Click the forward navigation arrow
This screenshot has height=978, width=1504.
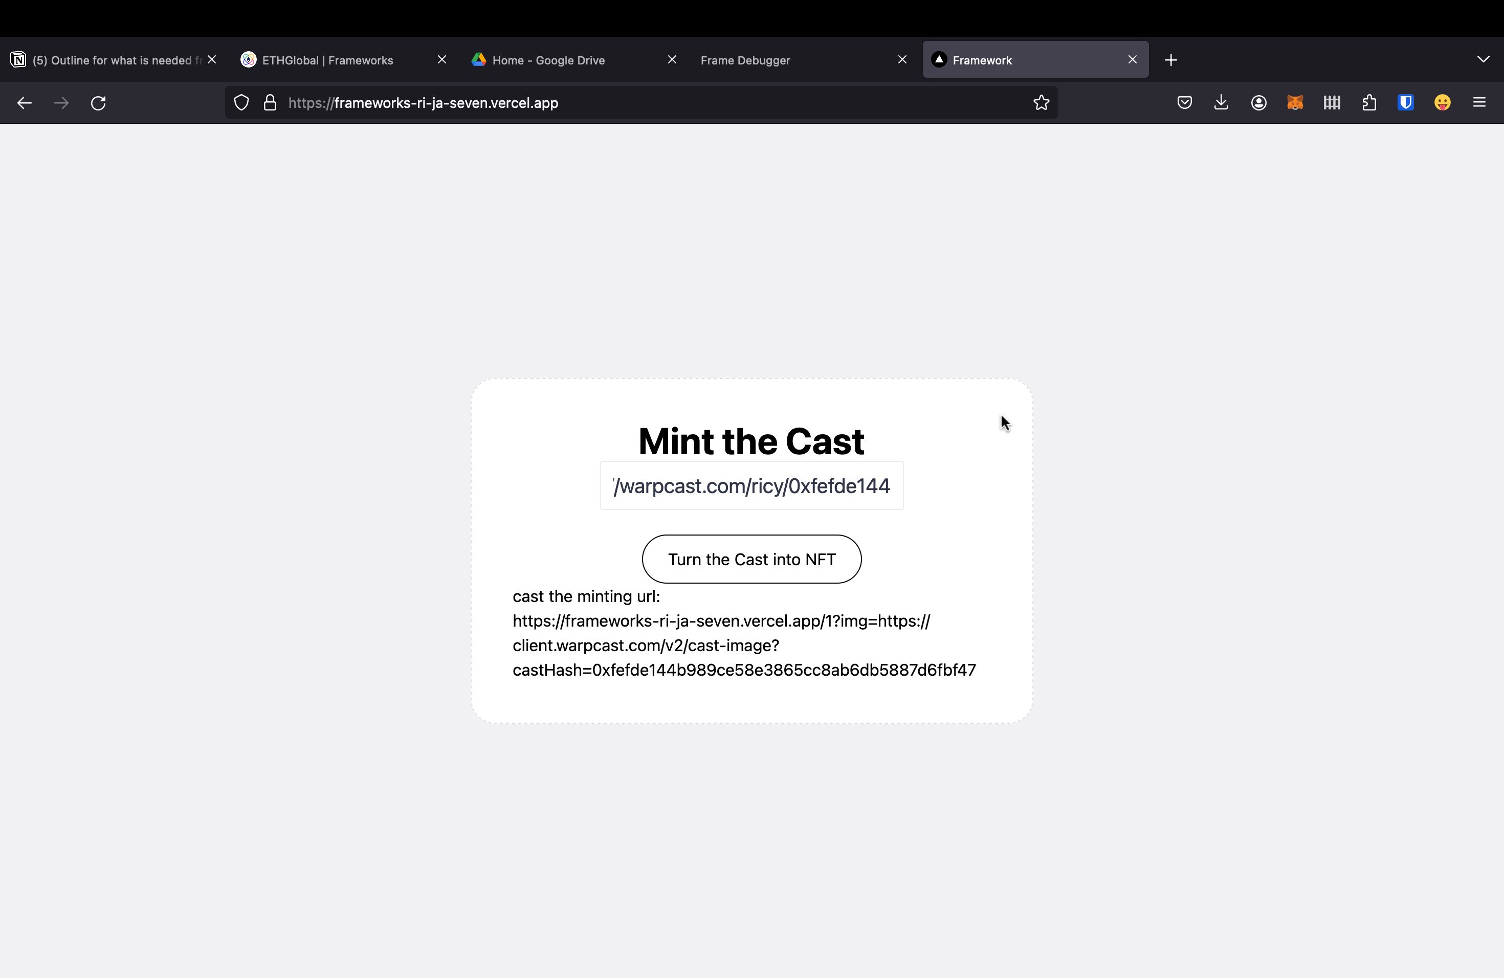[61, 103]
